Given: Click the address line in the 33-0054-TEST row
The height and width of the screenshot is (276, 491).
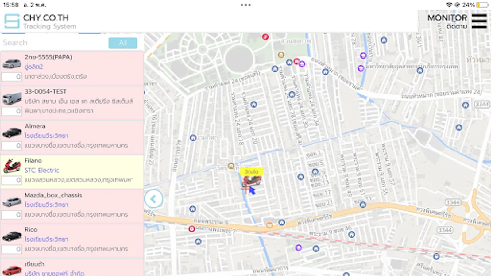Looking at the screenshot, I should 59,111.
